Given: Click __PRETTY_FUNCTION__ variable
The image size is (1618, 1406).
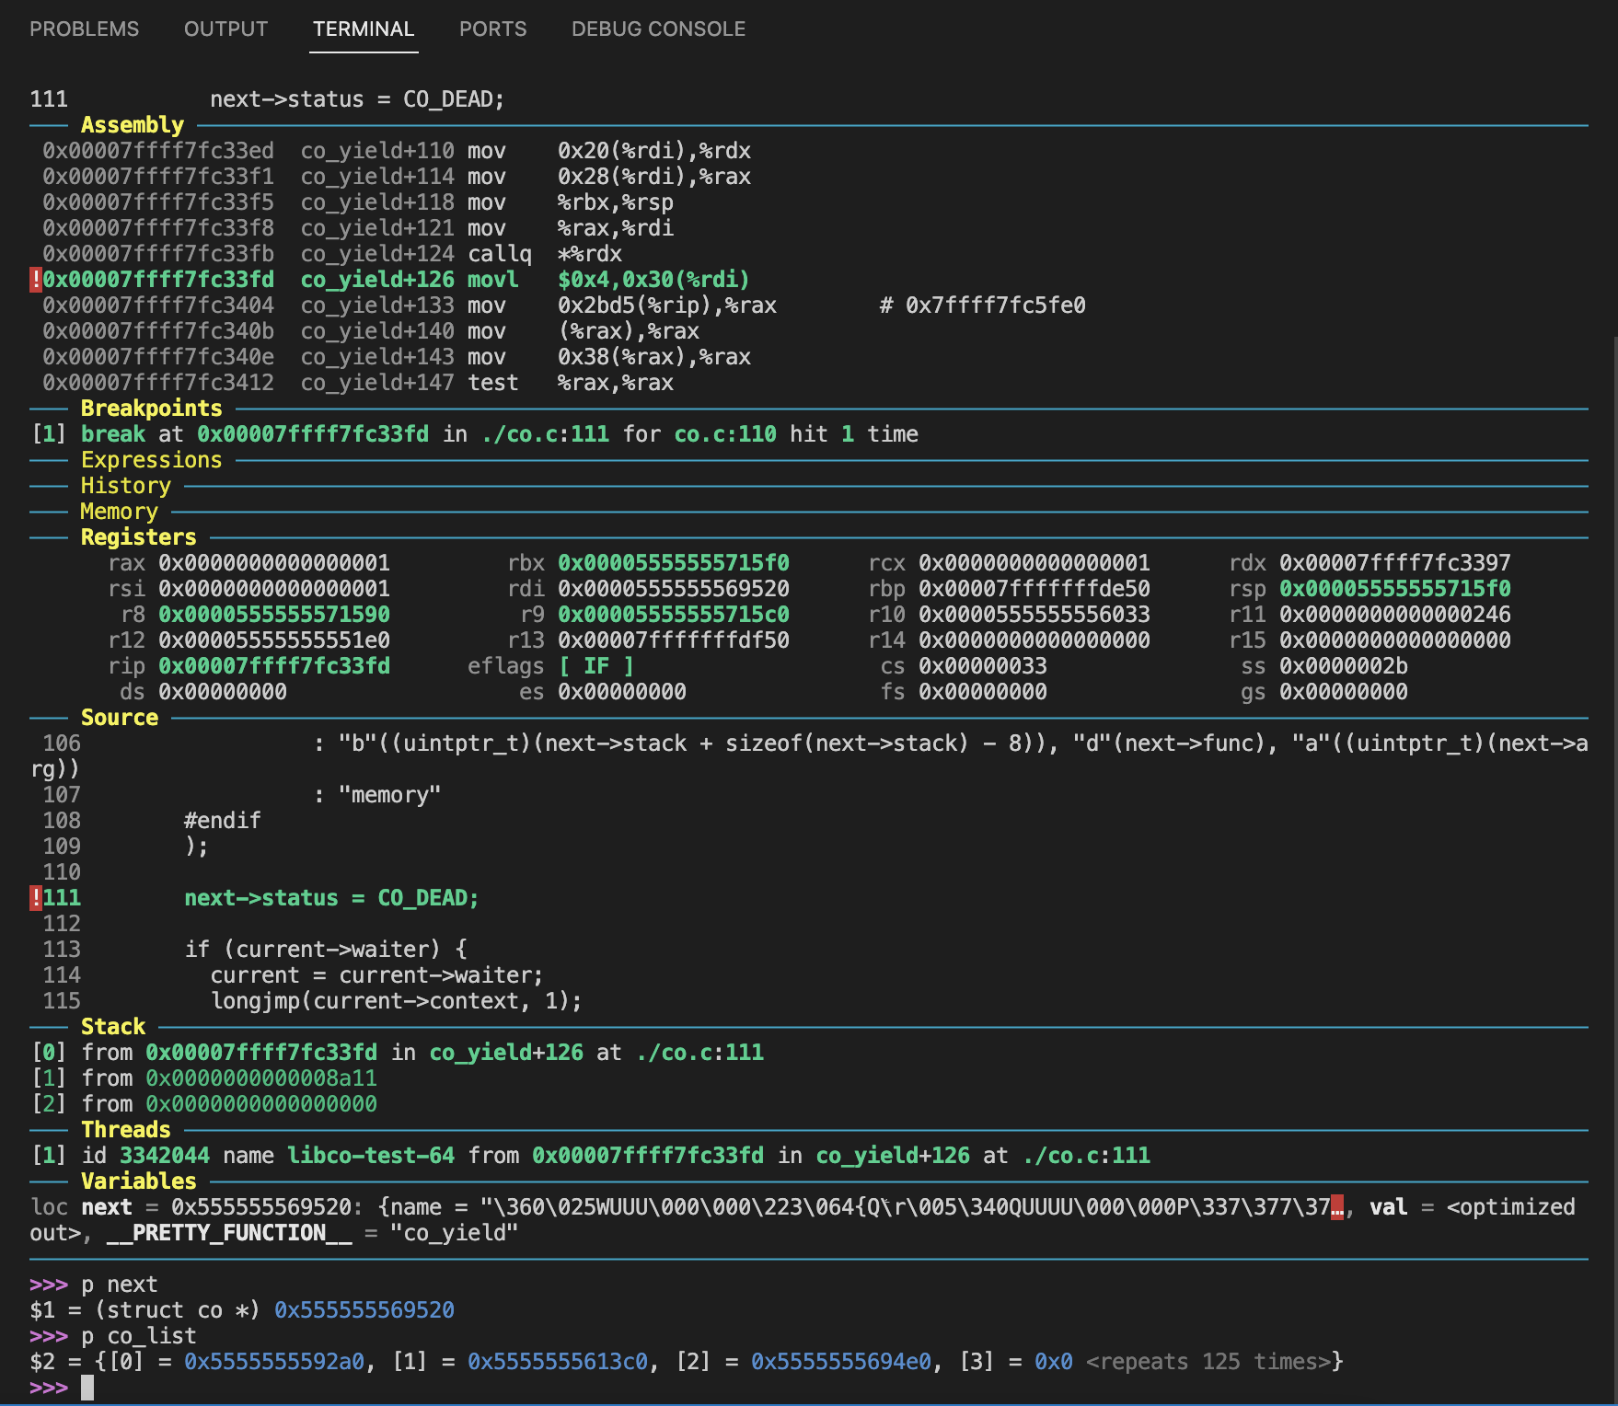Looking at the screenshot, I should [x=229, y=1232].
